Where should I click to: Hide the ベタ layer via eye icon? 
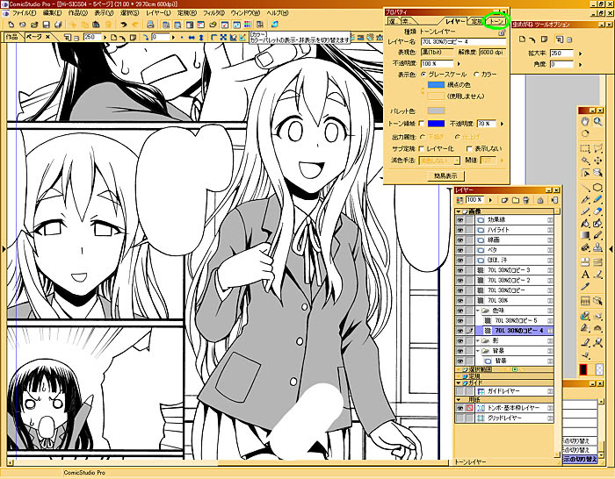pos(459,250)
